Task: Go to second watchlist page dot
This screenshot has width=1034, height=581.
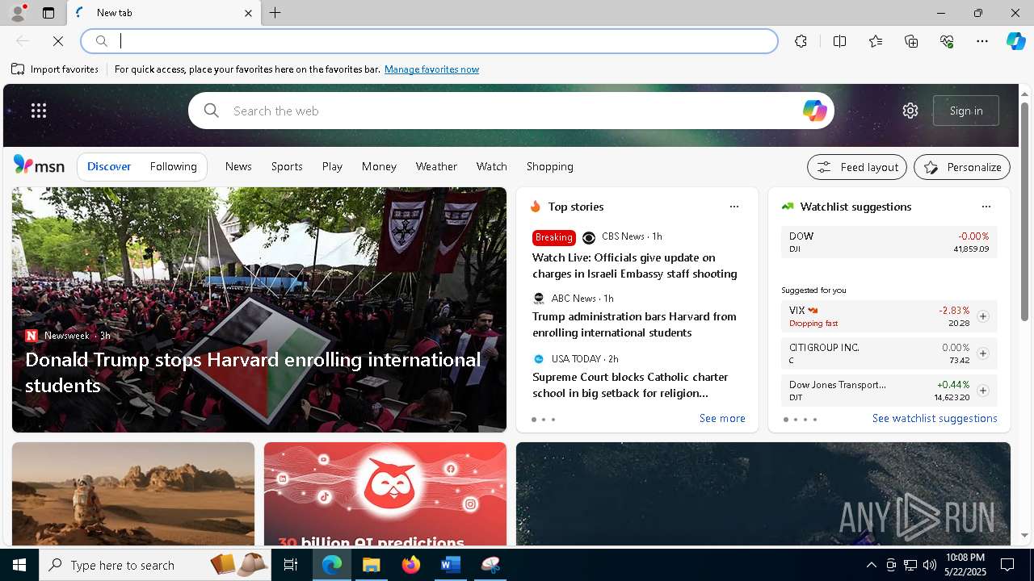Action: point(796,420)
